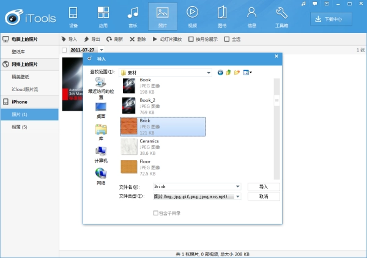
Task: Switch to the 音乐 (Music) section
Action: pos(133,17)
